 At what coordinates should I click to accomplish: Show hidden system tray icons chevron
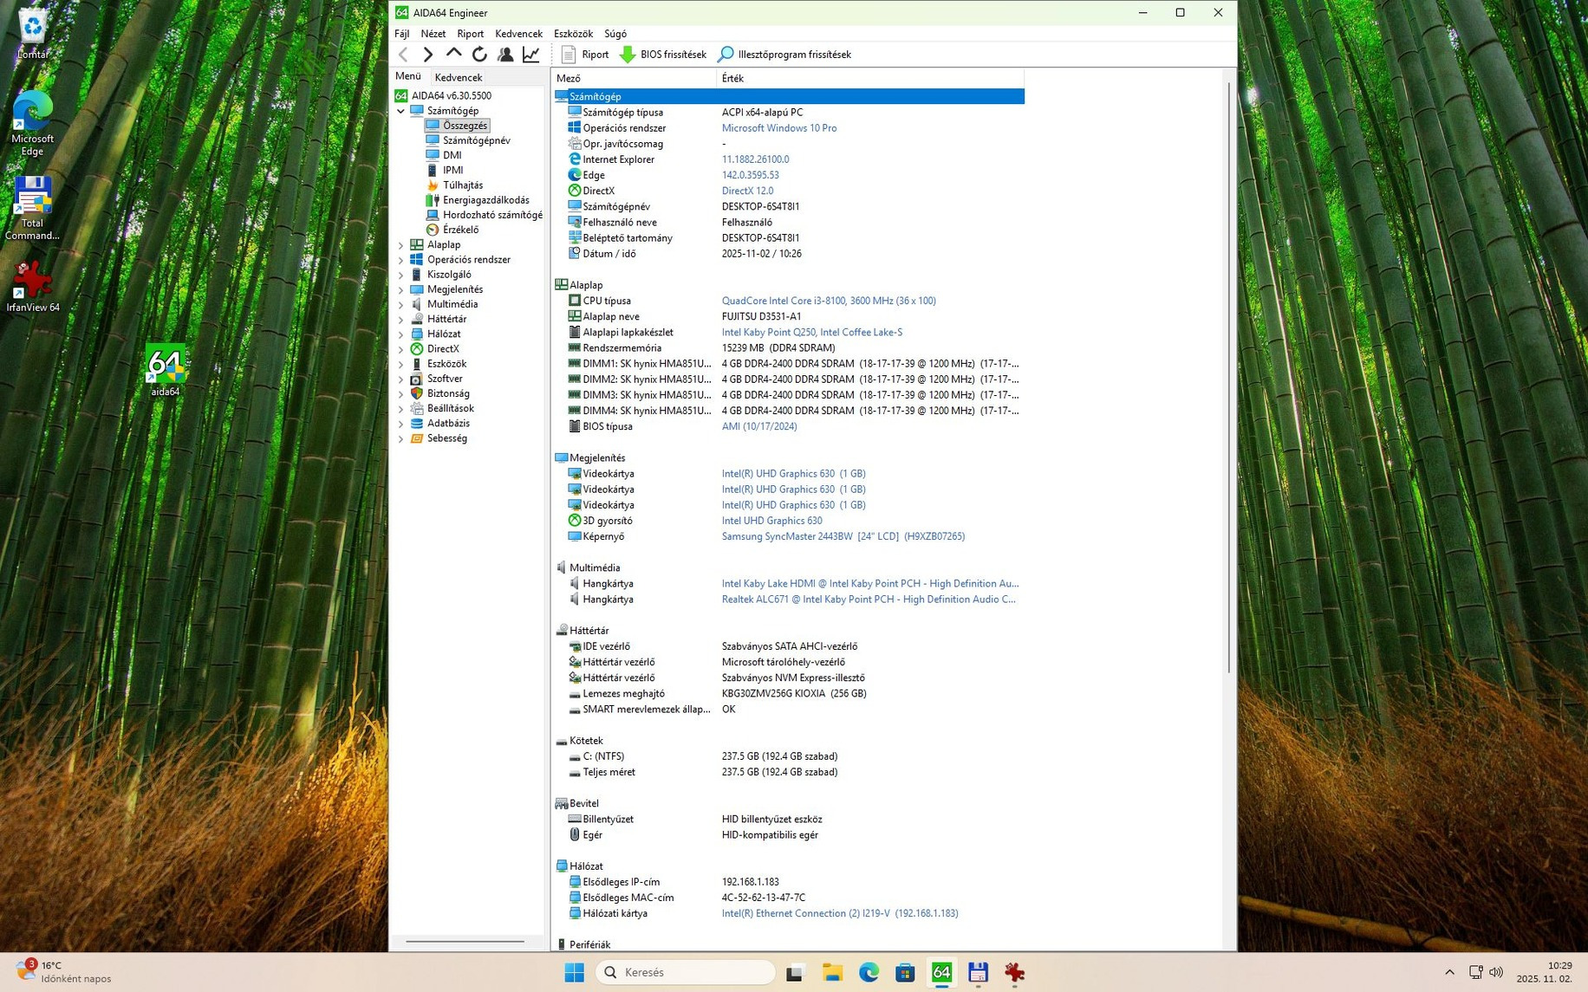[x=1449, y=972]
